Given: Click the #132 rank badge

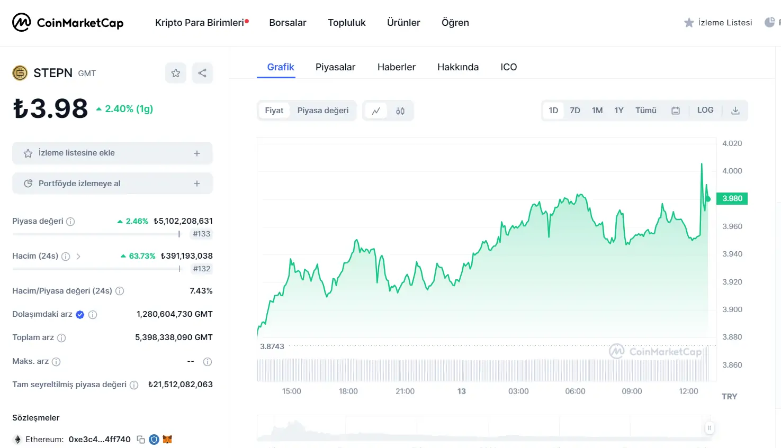Looking at the screenshot, I should coord(202,269).
